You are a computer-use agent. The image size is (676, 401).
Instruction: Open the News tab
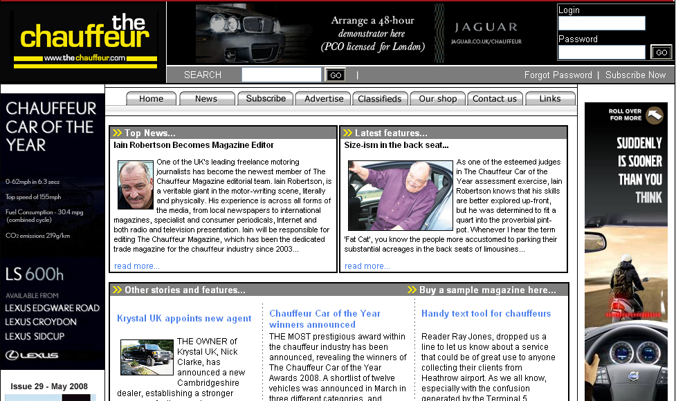206,99
